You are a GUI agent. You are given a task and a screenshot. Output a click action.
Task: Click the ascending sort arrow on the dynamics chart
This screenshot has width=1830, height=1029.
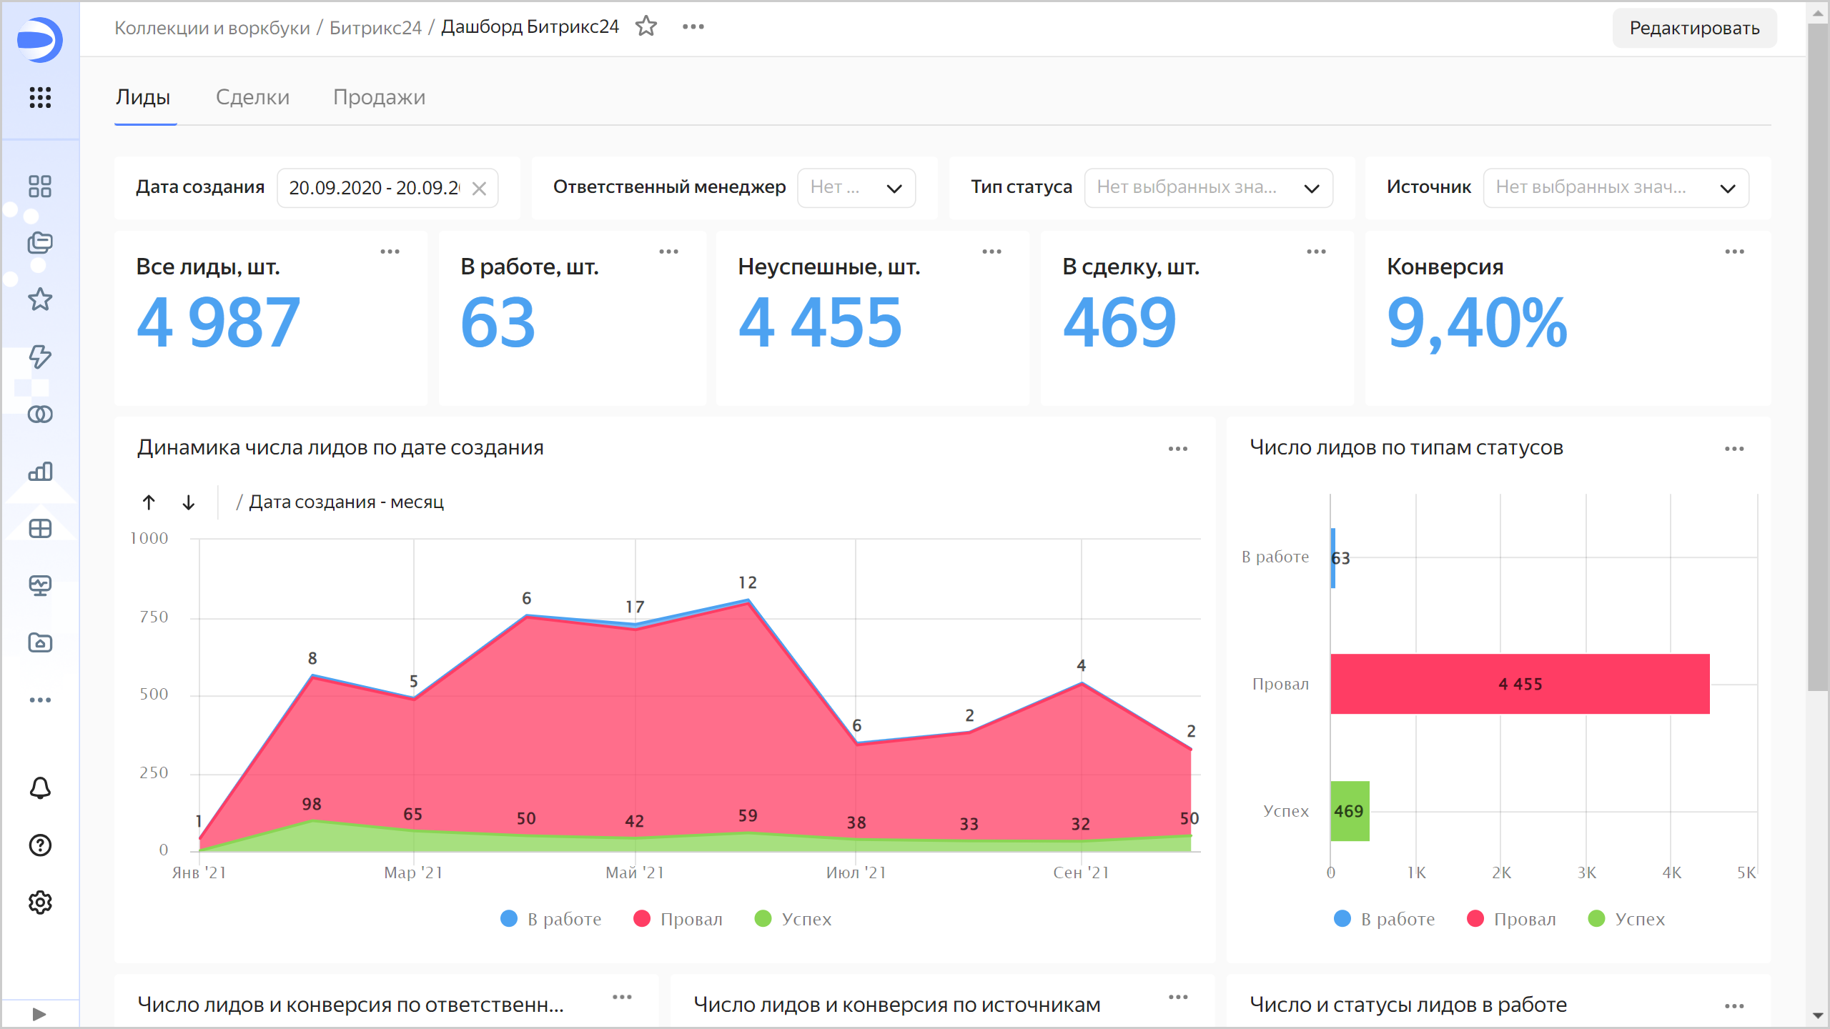(x=149, y=502)
